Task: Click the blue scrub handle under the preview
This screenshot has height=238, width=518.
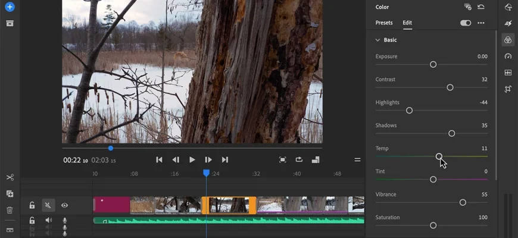Action: [111, 148]
